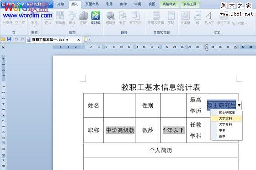256x170 pixels.
Task: Activate the 教职工基本信….doc document tab
Action: pos(54,40)
